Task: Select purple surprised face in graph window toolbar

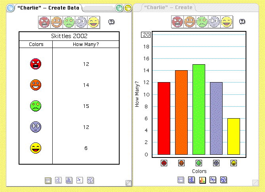Action: point(214,22)
